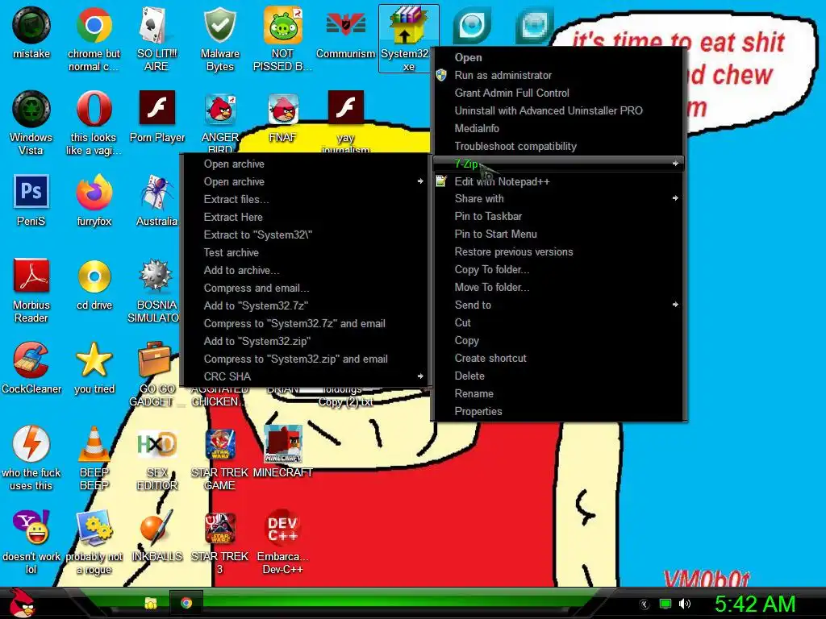Image resolution: width=826 pixels, height=619 pixels.
Task: Click the 5:42 AM clock
Action: [755, 604]
